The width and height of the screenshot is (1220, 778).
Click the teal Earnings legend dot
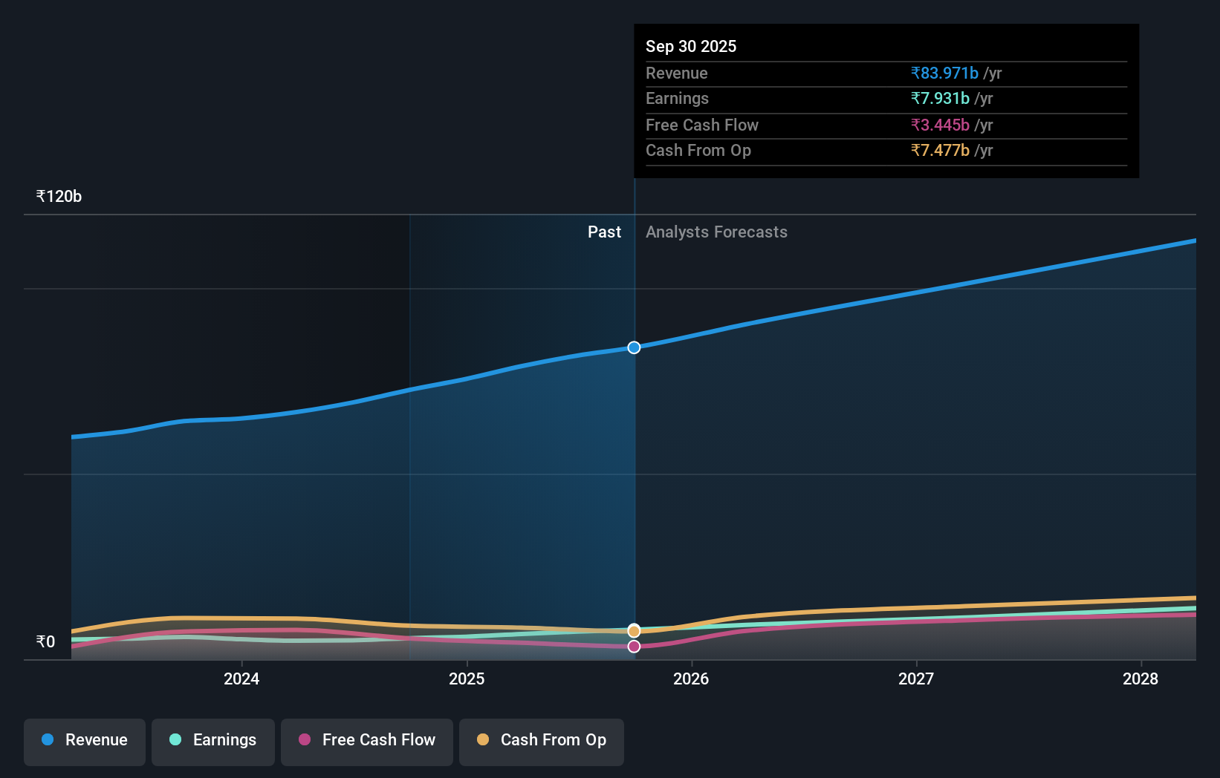coord(175,740)
